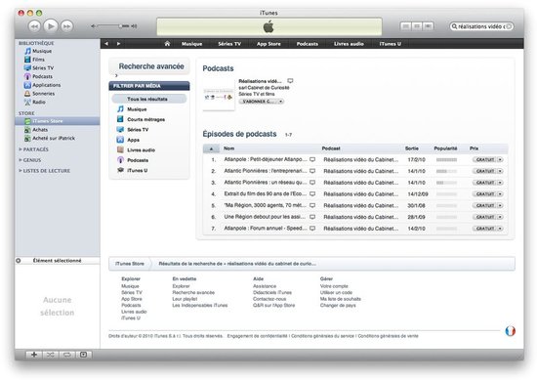
Task: Open Acheté sur iPatrick playlist
Action: (54, 139)
